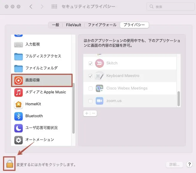Switch to the ファイアウォール tab

point(102,25)
